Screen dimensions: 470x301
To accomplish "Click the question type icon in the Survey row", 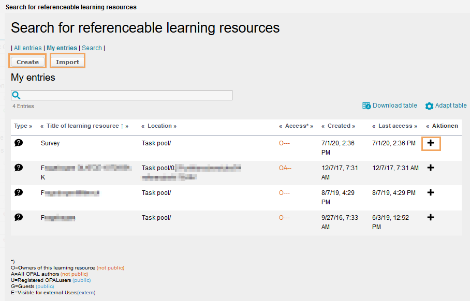I will [19, 143].
